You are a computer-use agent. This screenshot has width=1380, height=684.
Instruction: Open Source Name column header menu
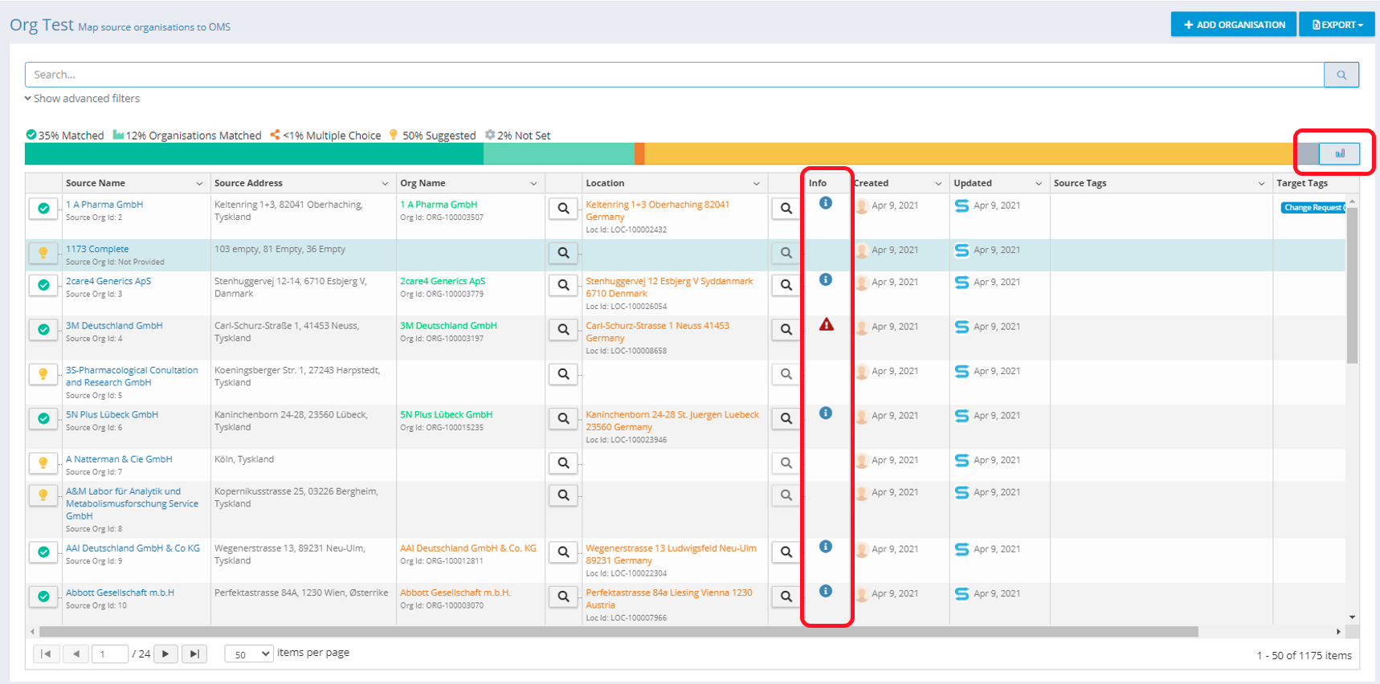point(199,184)
